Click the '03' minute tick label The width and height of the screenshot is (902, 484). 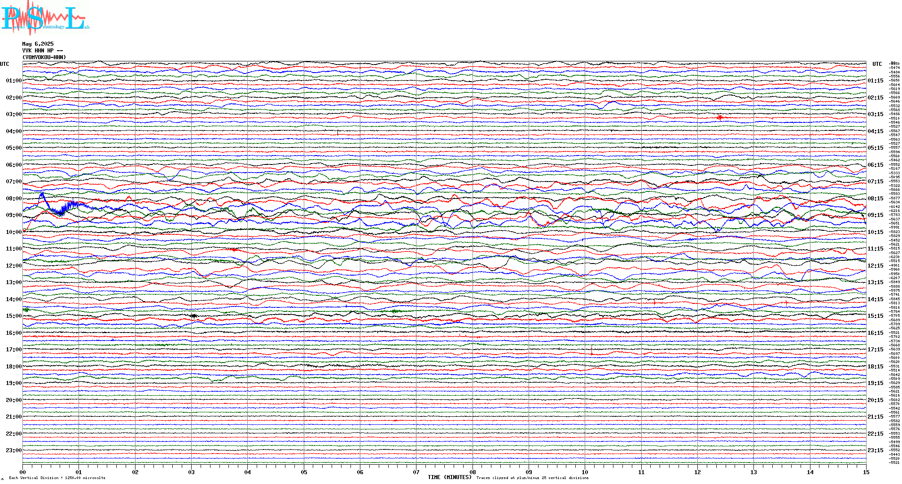pyautogui.click(x=192, y=472)
